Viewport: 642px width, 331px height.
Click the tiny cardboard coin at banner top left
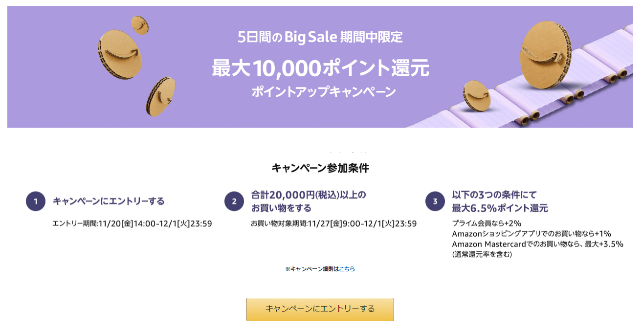139,24
